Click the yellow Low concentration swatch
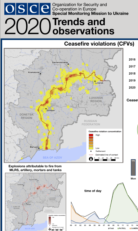This screenshot has height=231, width=138. point(91,148)
